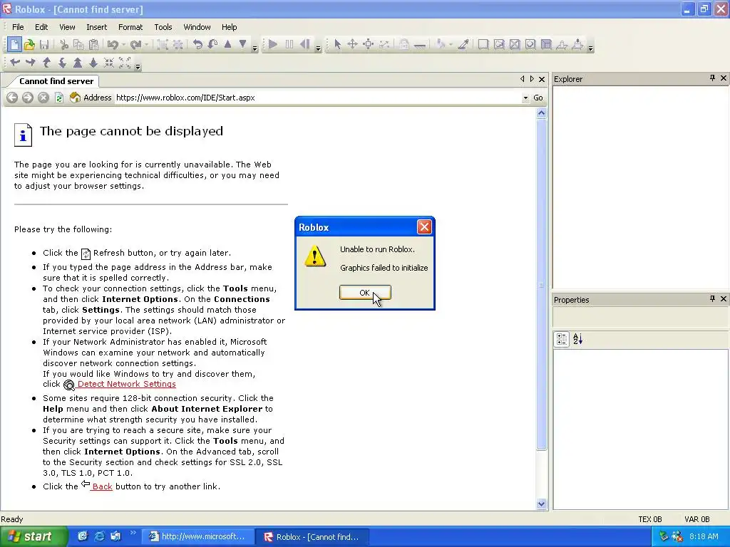Click the Cut scissors icon
This screenshot has height=547, width=730.
(64, 45)
